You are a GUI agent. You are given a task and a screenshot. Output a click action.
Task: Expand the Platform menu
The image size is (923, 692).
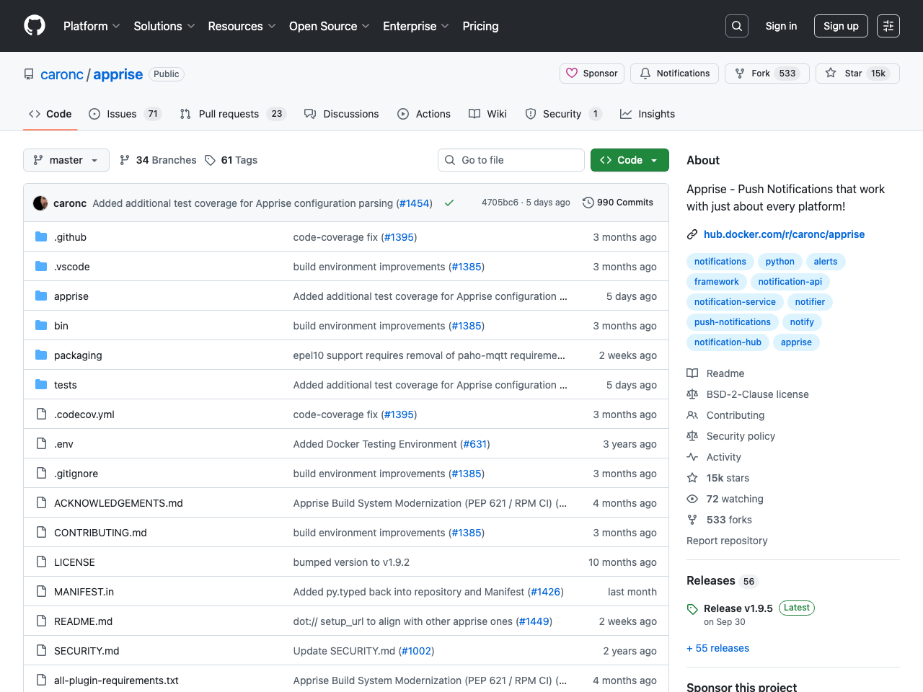coord(91,26)
